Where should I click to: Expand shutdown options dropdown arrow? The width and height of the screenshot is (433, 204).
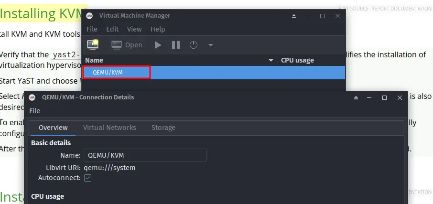coord(210,45)
